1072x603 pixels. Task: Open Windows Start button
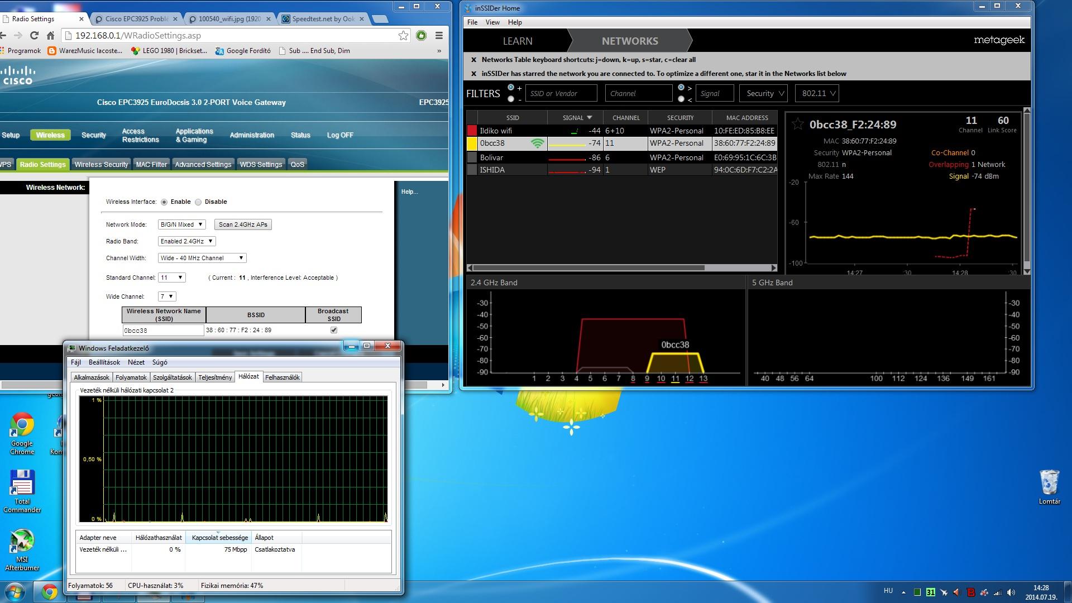[x=15, y=592]
